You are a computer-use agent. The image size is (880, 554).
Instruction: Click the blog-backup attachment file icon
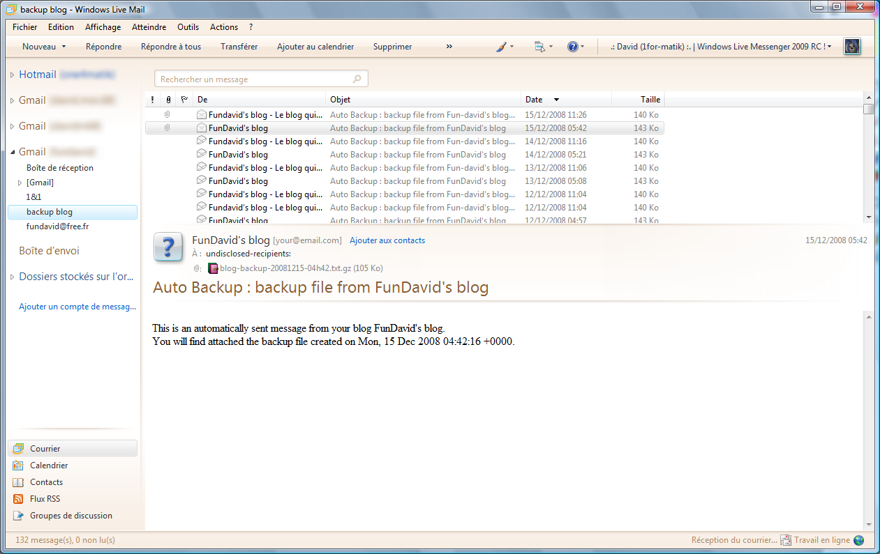pos(214,268)
